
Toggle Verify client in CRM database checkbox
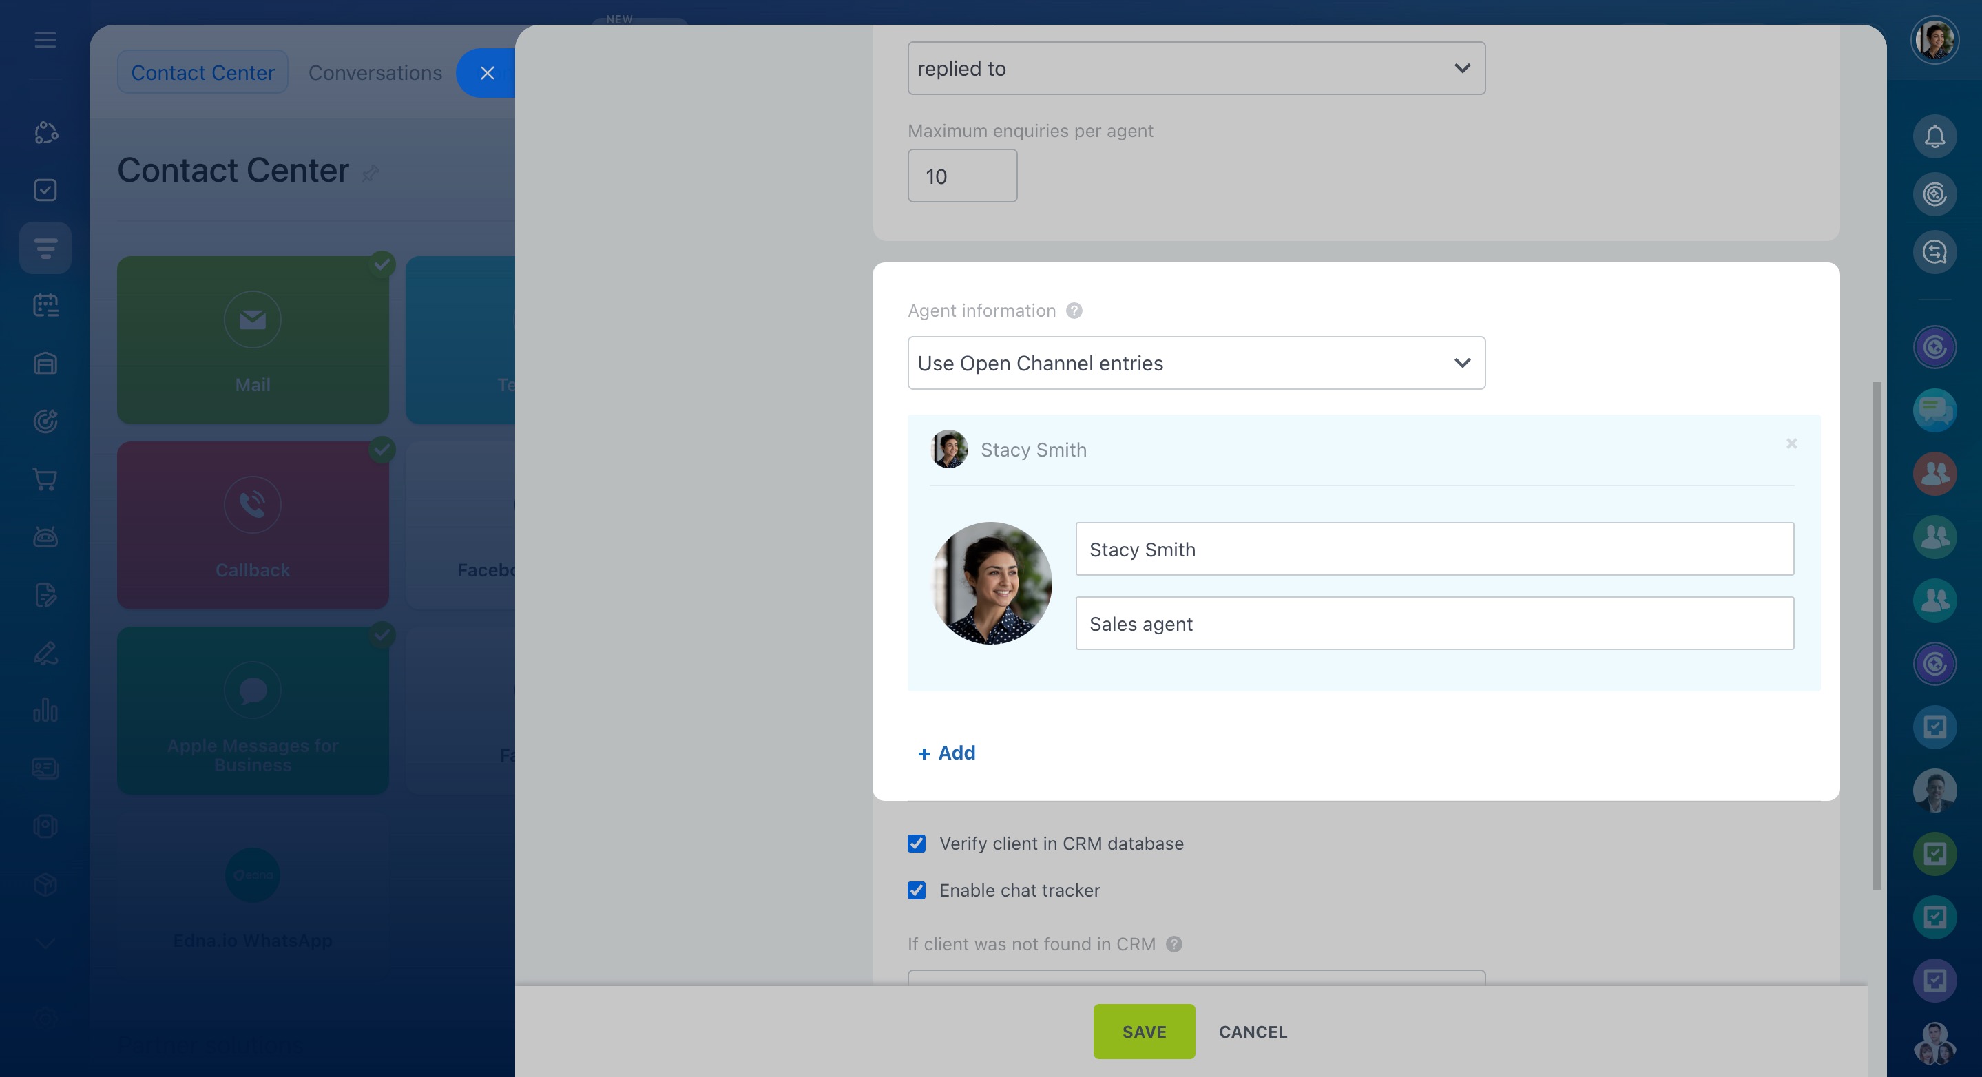pyautogui.click(x=917, y=844)
